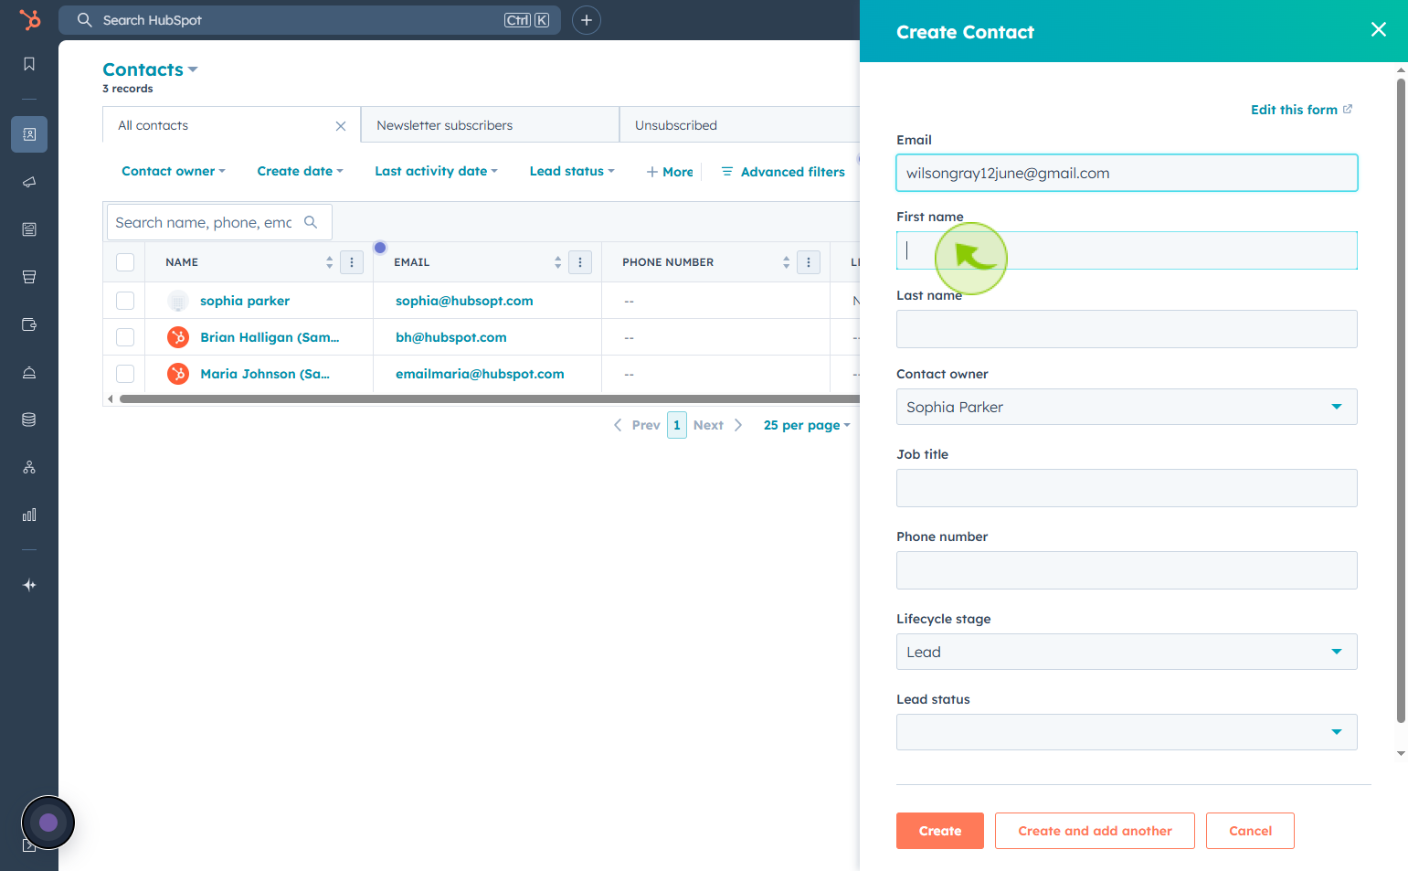The height and width of the screenshot is (871, 1408).
Task: Open the Automation workflow sidebar icon
Action: tap(29, 467)
